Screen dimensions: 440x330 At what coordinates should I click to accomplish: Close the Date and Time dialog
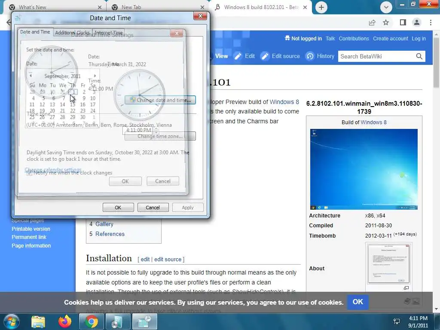click(x=200, y=16)
